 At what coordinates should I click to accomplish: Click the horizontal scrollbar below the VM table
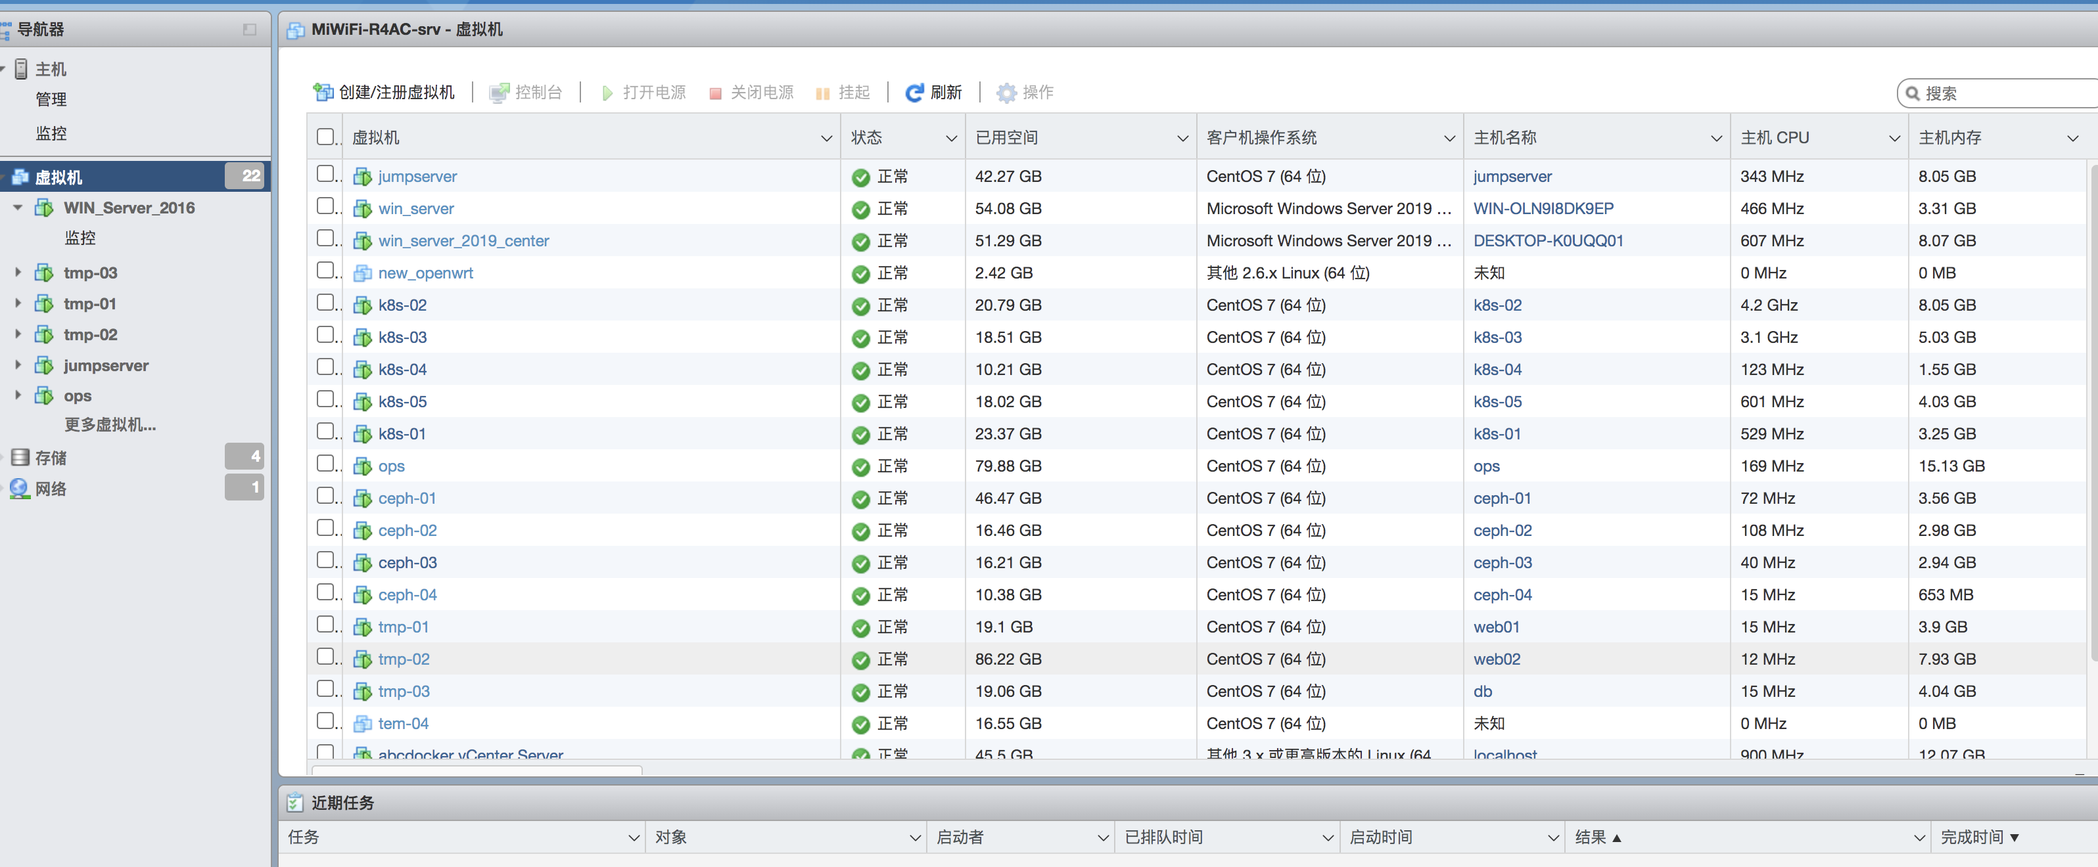477,769
